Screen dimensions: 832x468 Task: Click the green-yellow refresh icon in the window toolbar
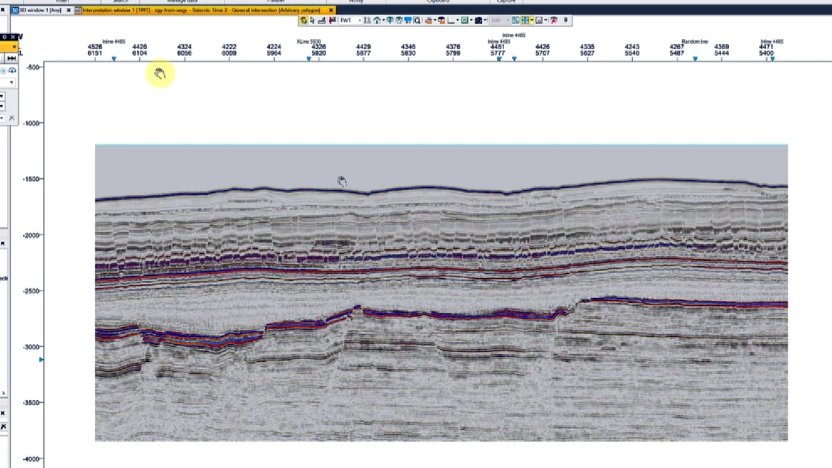(x=304, y=20)
